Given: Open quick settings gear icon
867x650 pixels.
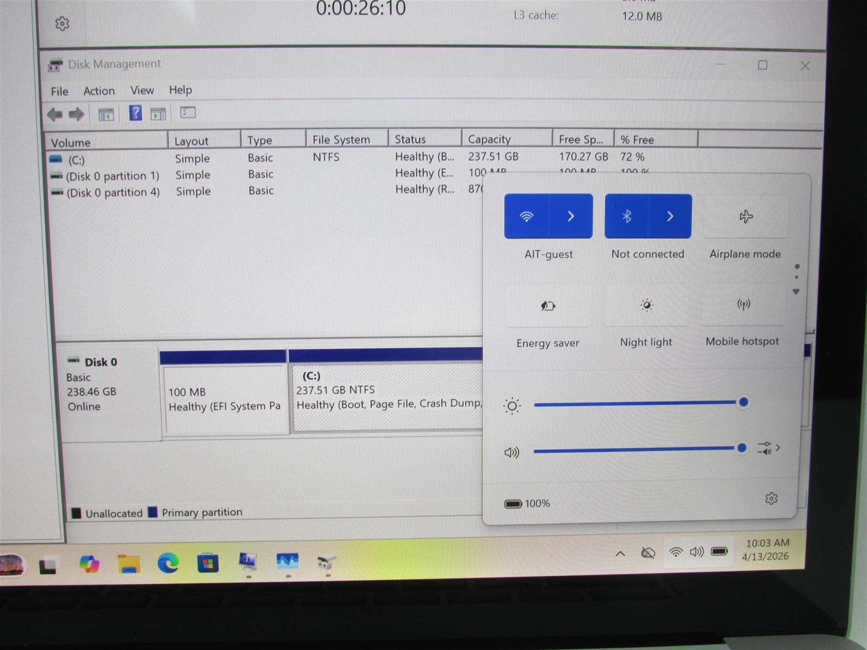Looking at the screenshot, I should (x=771, y=498).
